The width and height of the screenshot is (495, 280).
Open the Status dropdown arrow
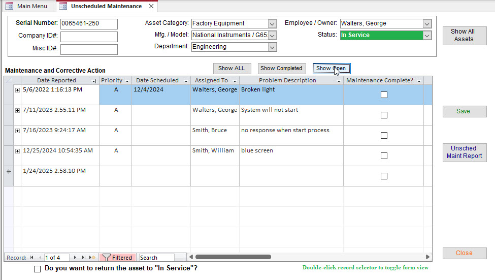pos(426,35)
